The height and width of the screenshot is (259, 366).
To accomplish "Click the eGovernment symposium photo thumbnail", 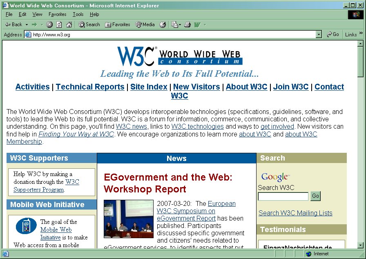I will [129, 219].
